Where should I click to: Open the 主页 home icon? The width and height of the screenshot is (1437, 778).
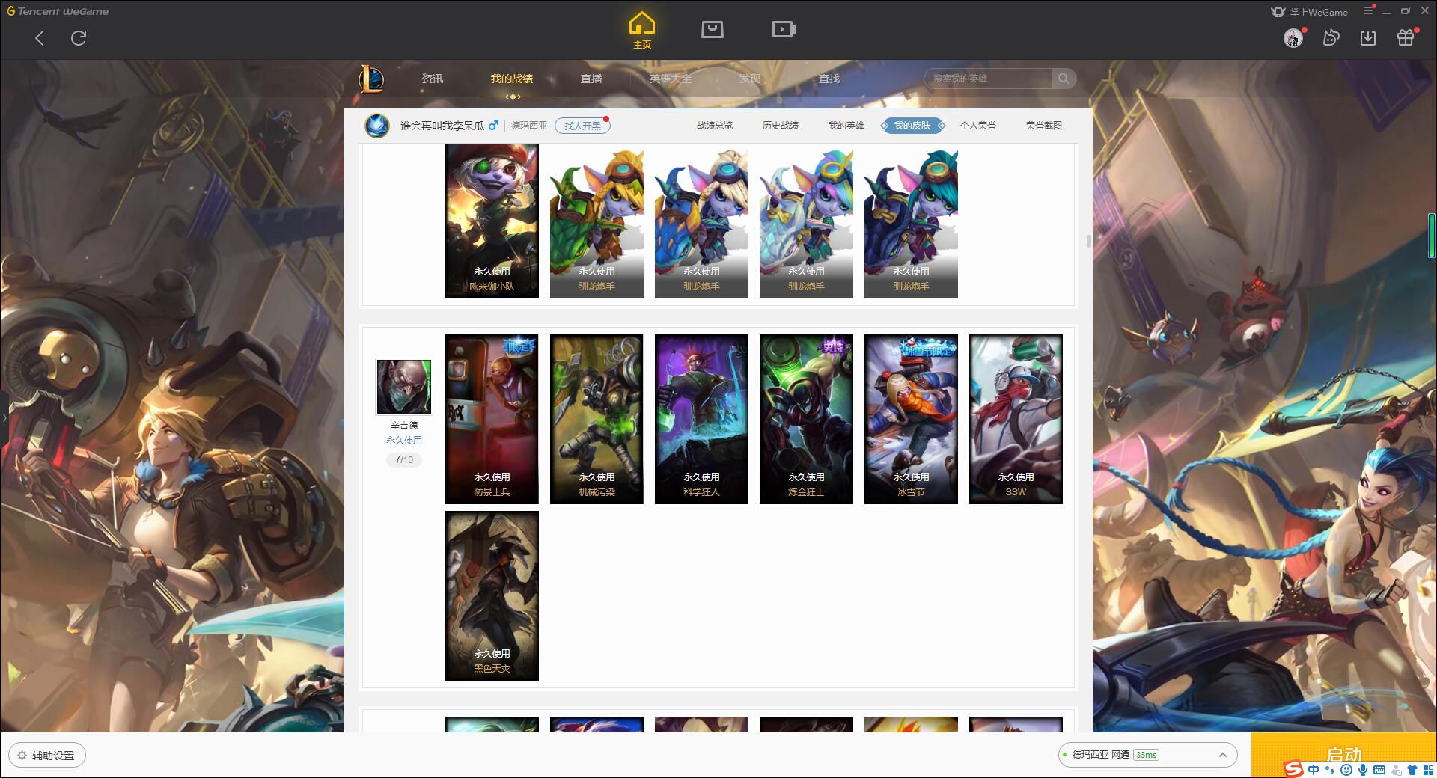(x=642, y=31)
